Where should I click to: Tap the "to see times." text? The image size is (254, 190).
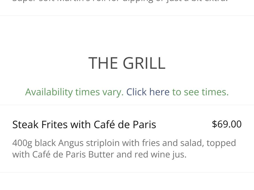(200, 92)
